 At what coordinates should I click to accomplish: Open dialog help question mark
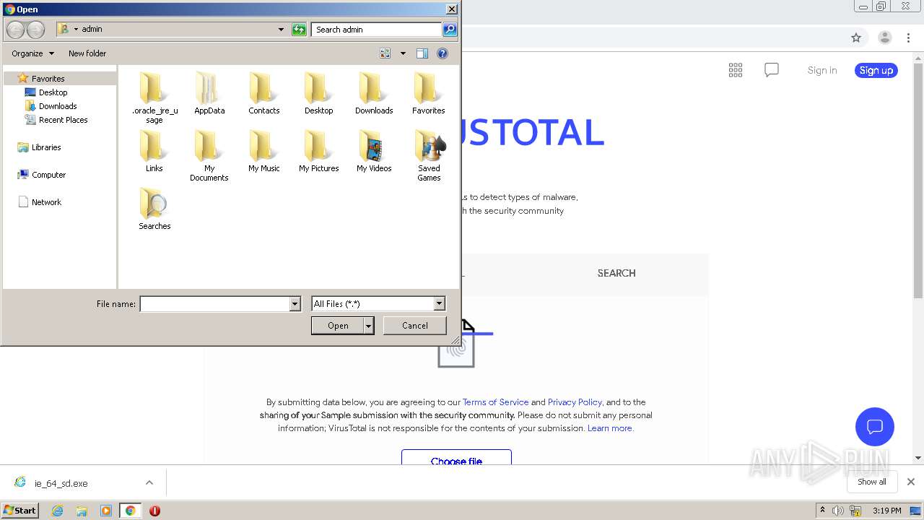[x=443, y=53]
